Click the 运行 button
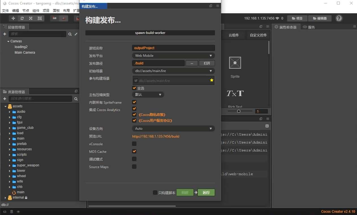357x215 pixels. [x=206, y=192]
